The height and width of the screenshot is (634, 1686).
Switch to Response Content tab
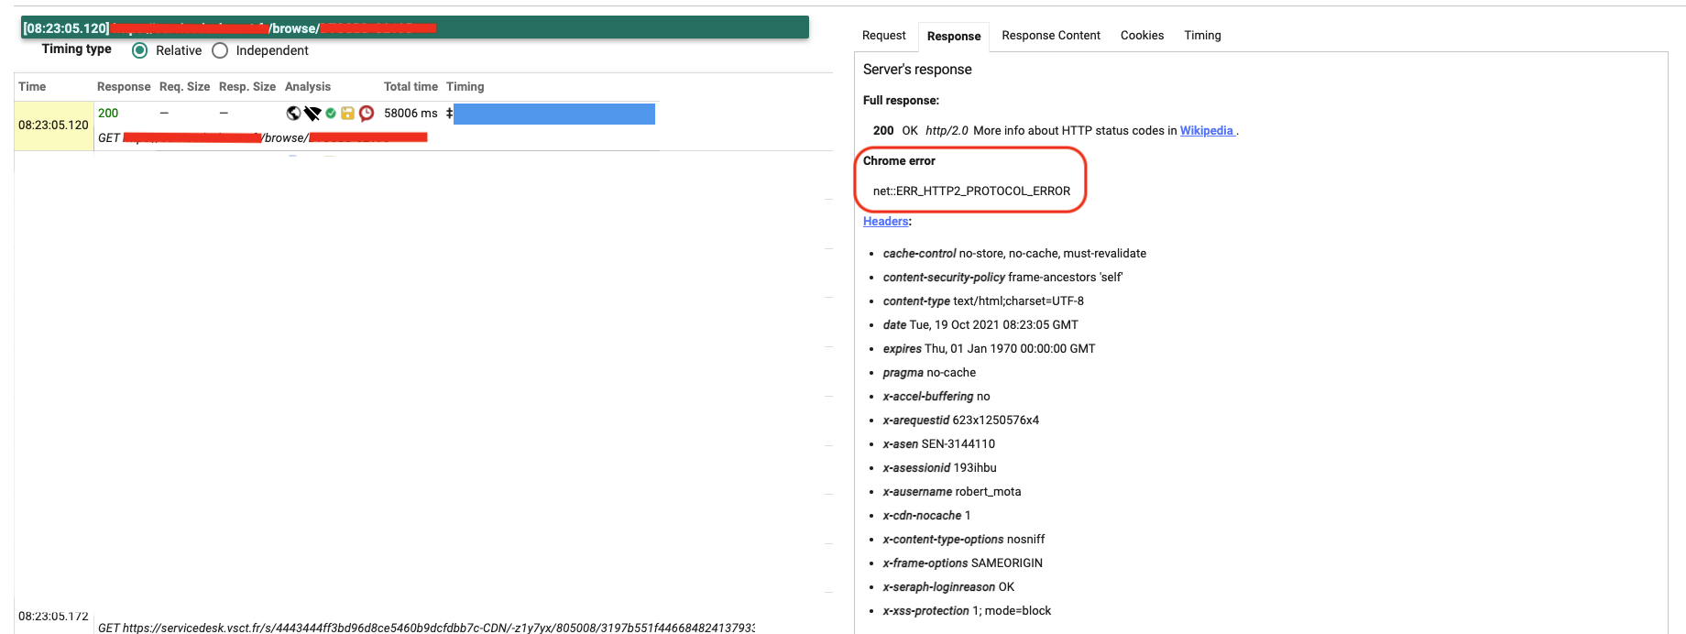(1051, 36)
